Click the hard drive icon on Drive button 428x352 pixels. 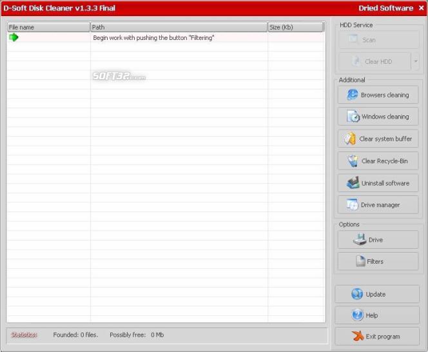[x=360, y=239]
